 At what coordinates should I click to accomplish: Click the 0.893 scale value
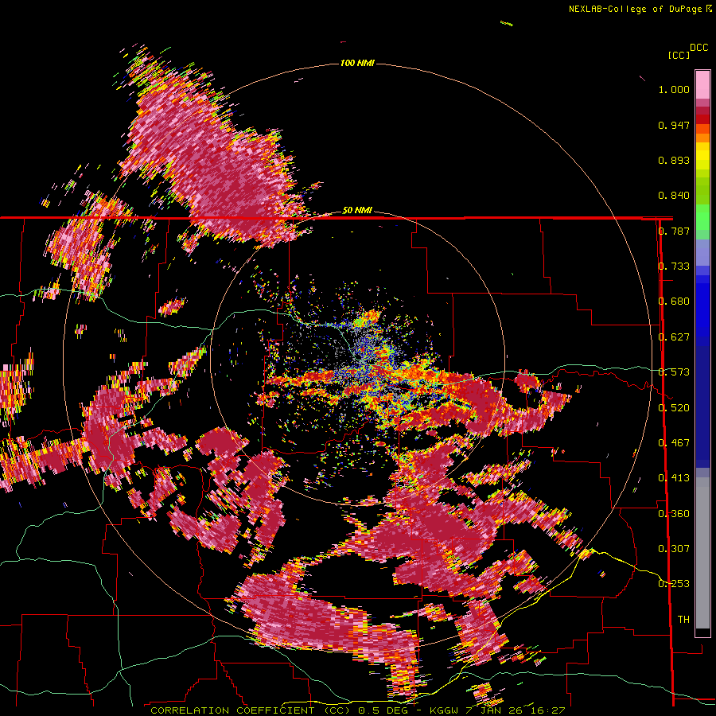pos(674,160)
